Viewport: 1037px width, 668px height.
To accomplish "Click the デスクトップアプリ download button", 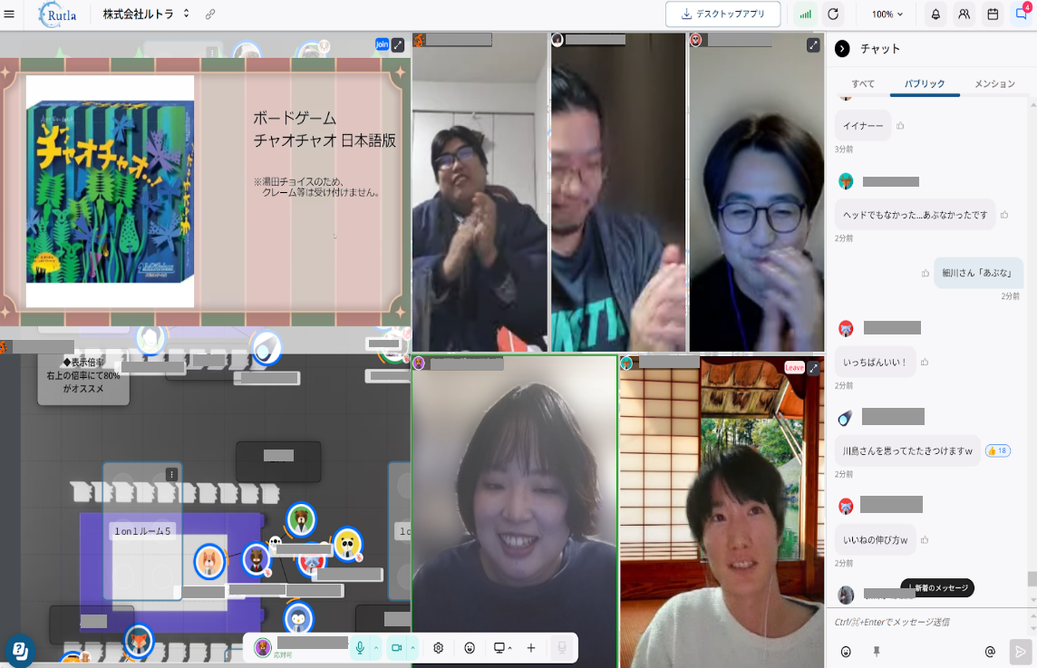I will click(x=722, y=15).
